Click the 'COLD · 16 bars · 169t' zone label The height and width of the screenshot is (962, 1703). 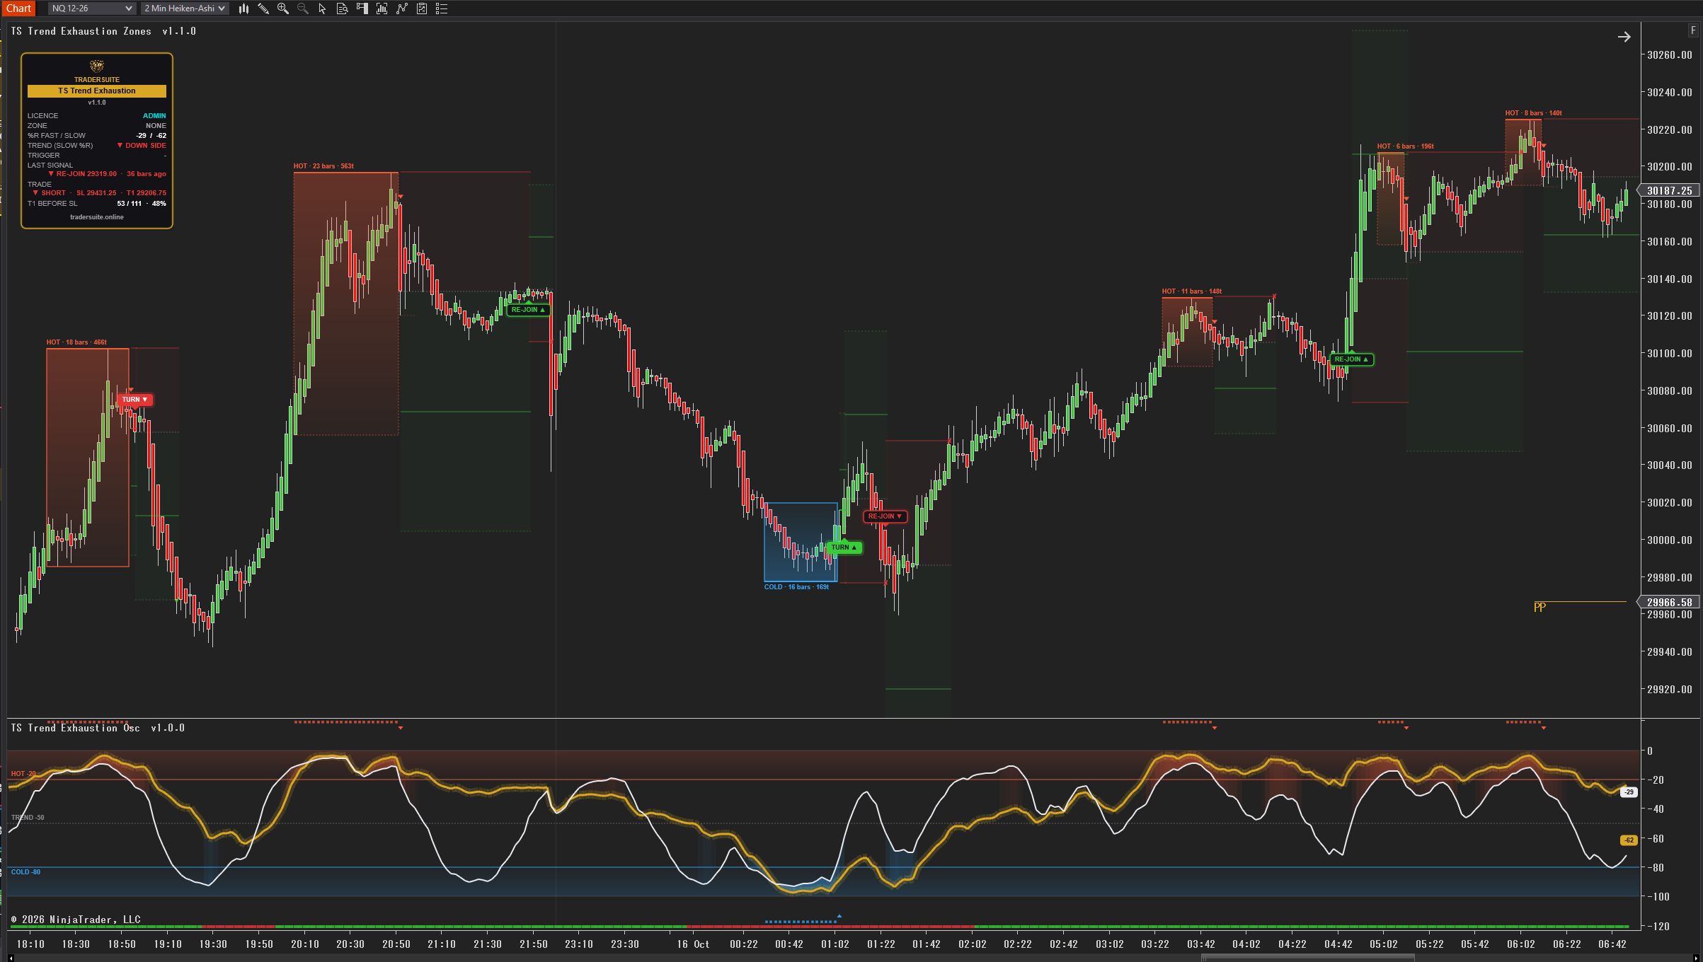[x=796, y=587]
